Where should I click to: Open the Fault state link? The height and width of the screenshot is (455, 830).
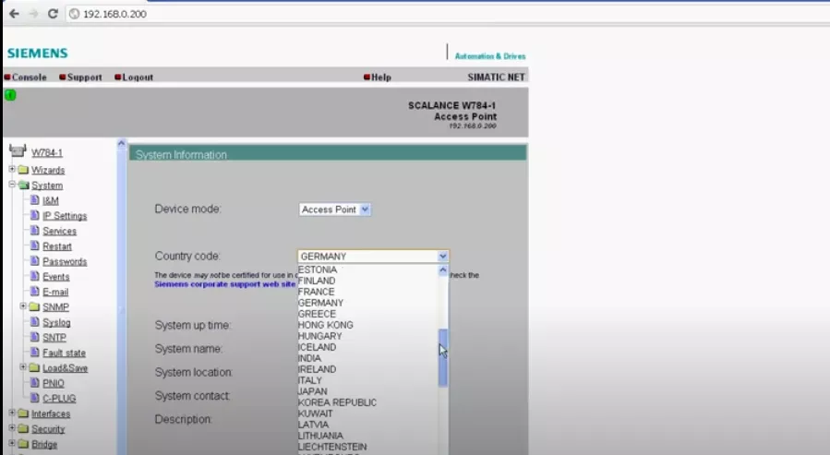[64, 353]
